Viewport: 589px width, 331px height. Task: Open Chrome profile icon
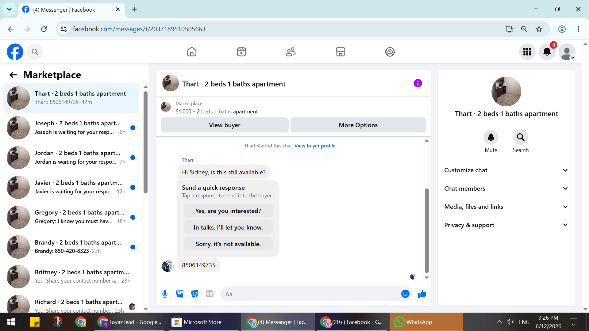[x=562, y=29]
